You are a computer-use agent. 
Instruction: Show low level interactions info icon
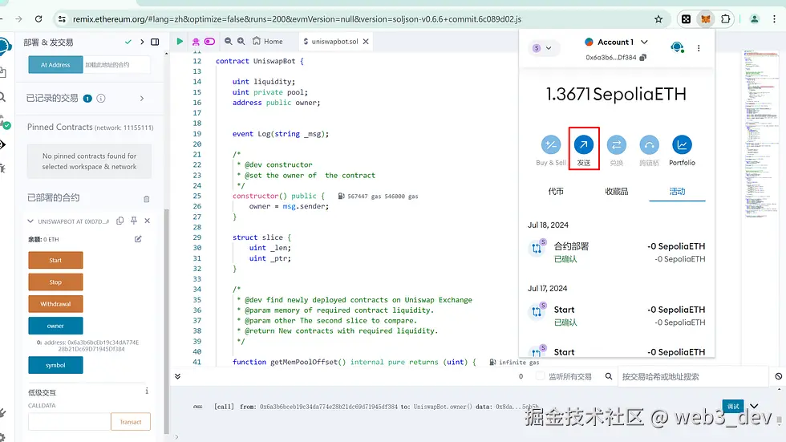147,391
